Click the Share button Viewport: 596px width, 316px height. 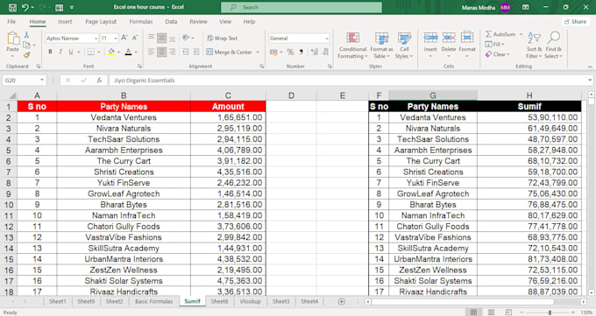[x=576, y=22]
